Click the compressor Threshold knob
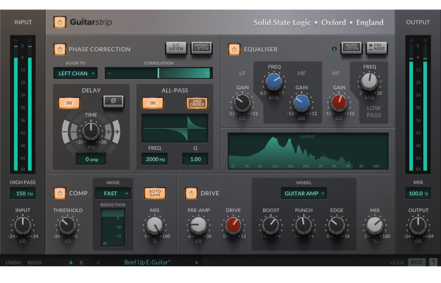 pos(68,225)
